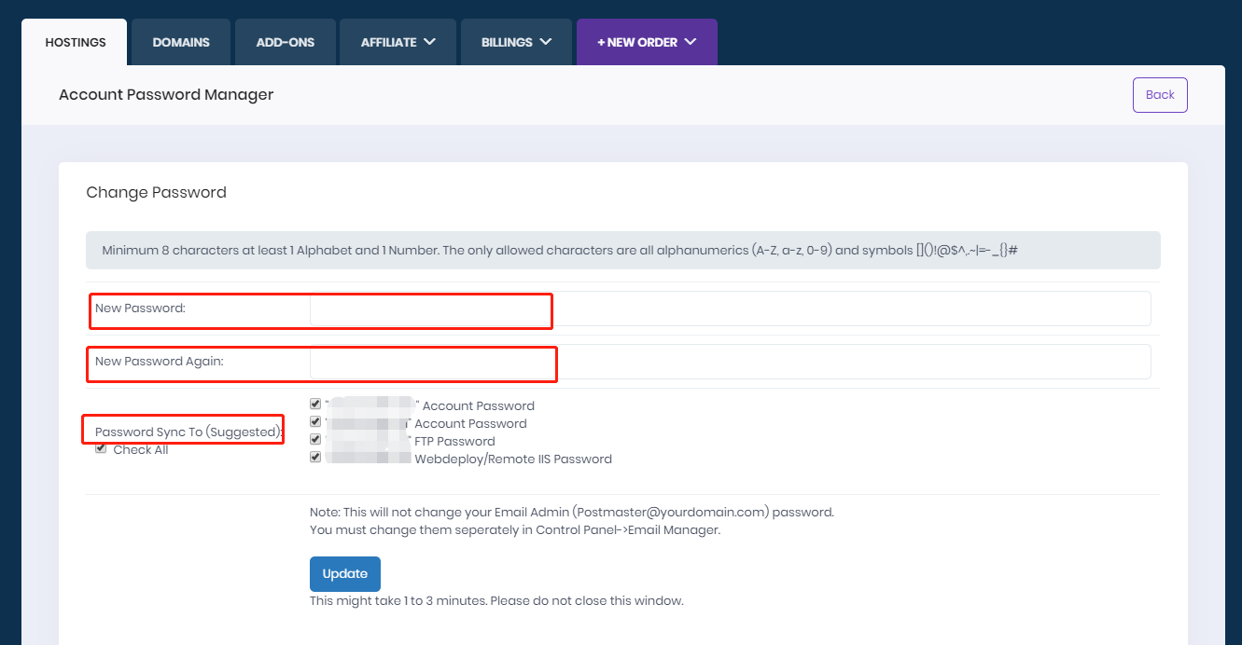Uncheck the Webdeploy/Remote IIS Password checkbox
Screen dimensions: 1242x645
tap(314, 457)
